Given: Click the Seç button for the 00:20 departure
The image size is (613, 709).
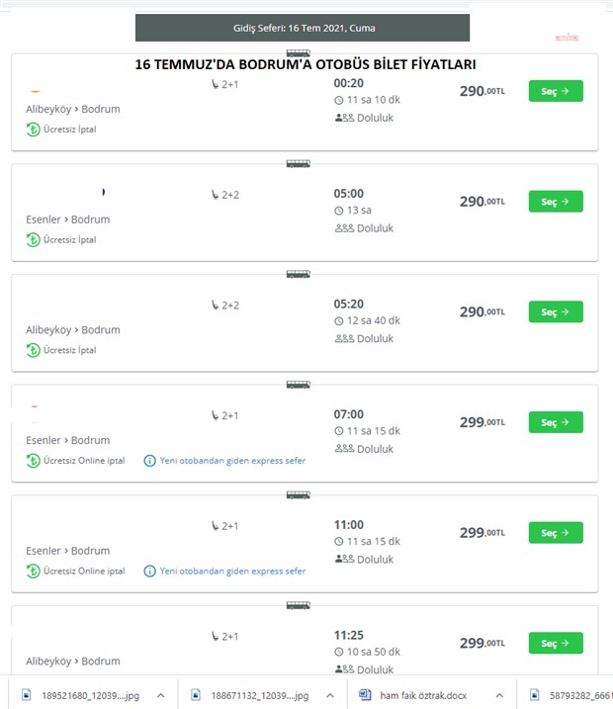Looking at the screenshot, I should click(x=556, y=91).
